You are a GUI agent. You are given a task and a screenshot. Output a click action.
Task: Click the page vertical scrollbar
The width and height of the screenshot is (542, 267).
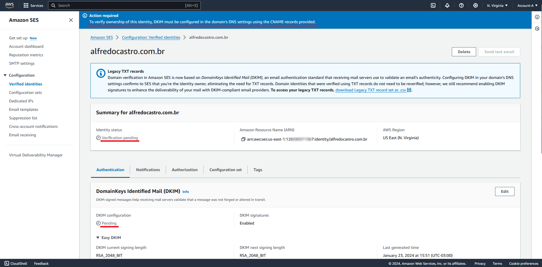pos(541,82)
